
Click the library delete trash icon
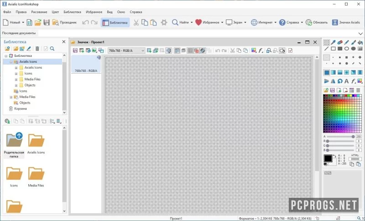[x=37, y=49]
